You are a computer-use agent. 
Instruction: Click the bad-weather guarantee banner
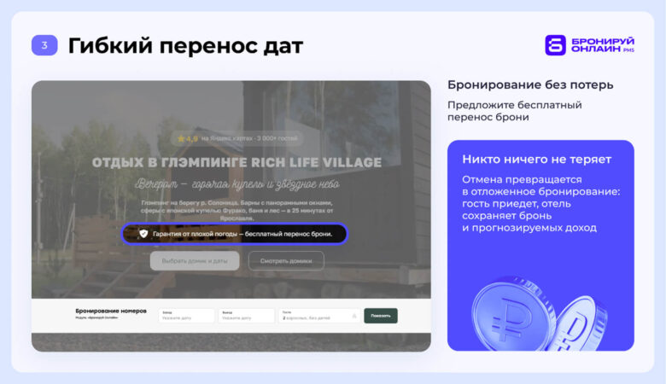(235, 234)
